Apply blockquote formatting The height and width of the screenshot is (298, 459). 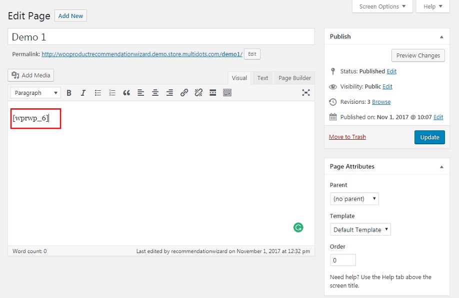click(126, 93)
